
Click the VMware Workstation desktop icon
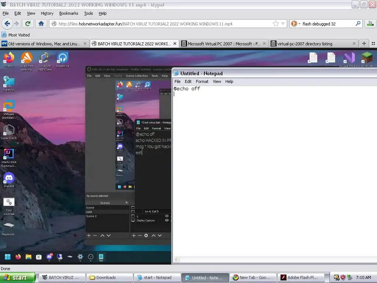[x=9, y=109]
